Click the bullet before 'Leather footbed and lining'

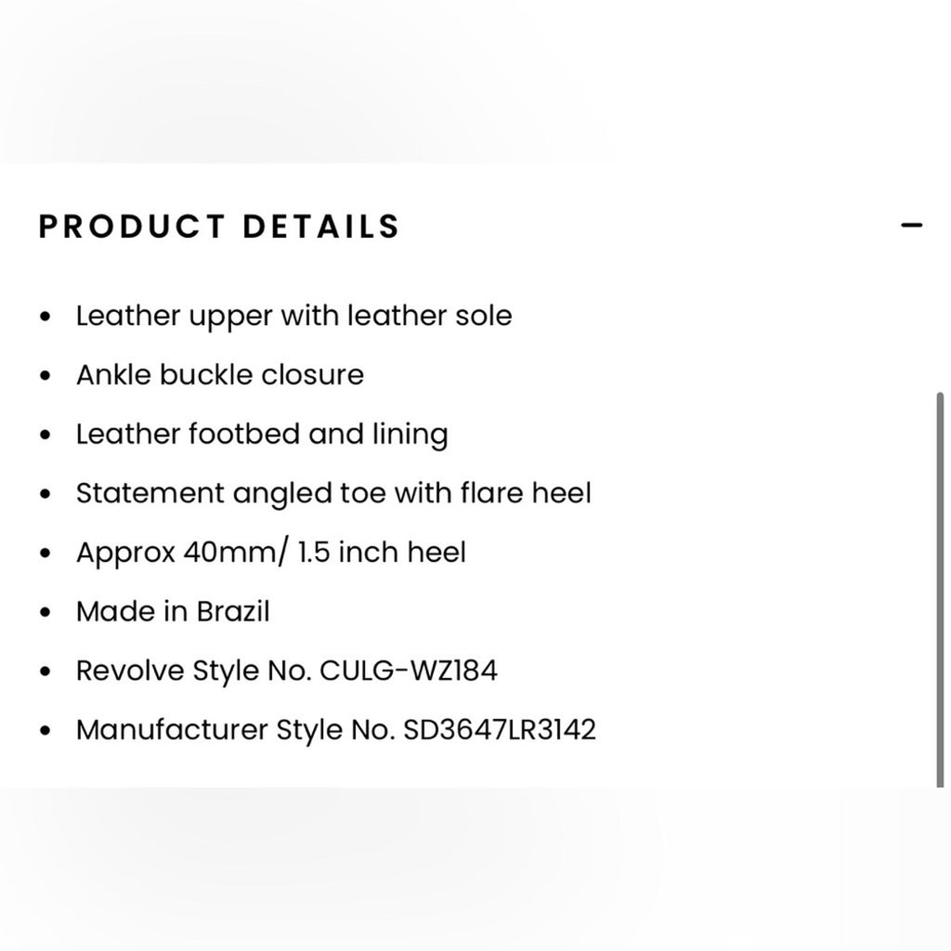[x=46, y=436]
